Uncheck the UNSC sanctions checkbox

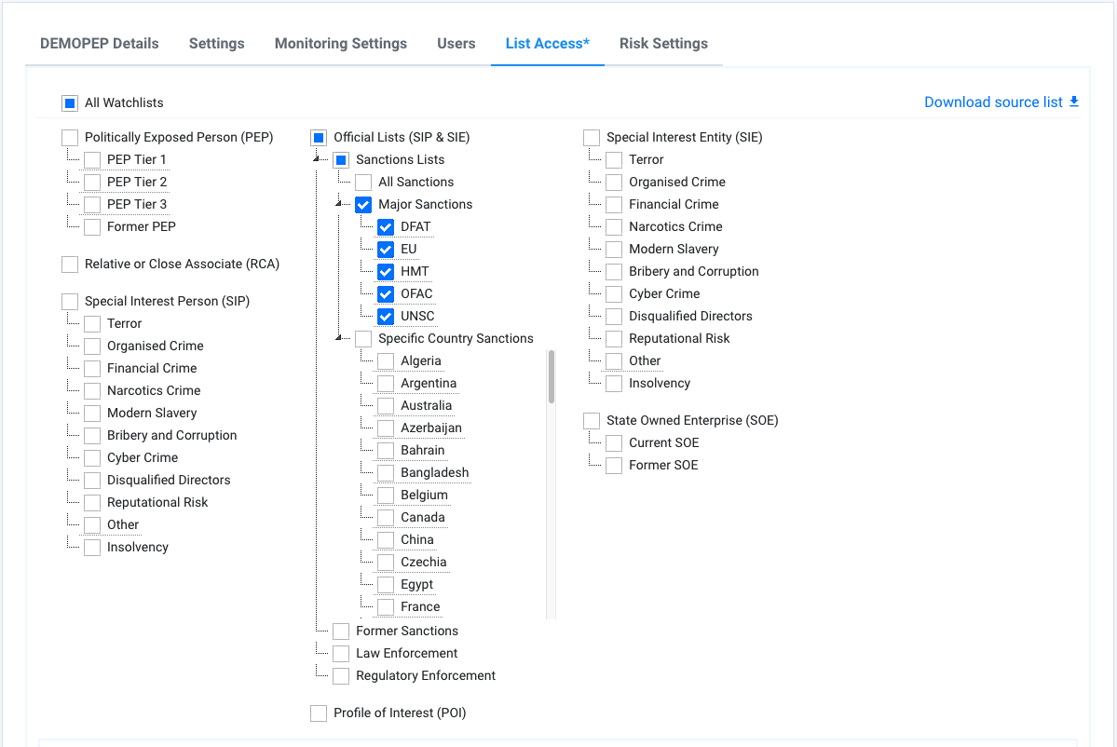386,317
